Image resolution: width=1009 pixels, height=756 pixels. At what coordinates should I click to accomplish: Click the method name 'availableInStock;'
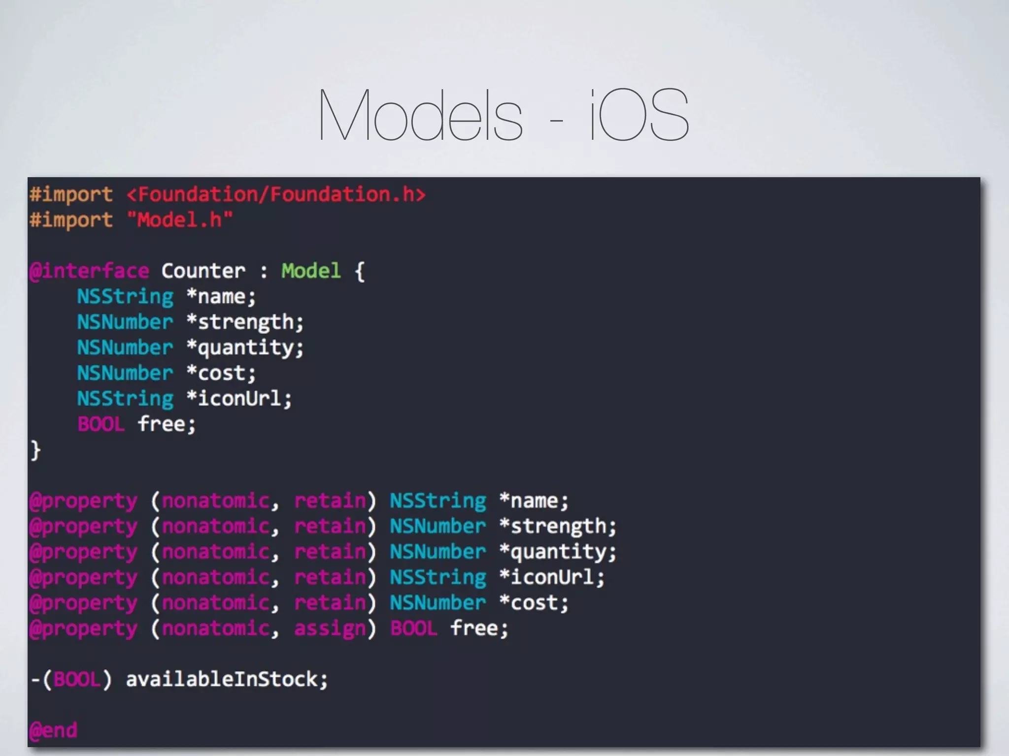coord(227,680)
